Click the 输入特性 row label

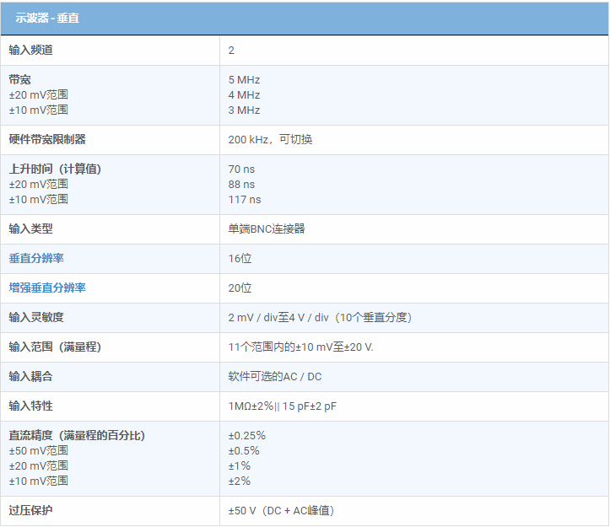coord(31,406)
